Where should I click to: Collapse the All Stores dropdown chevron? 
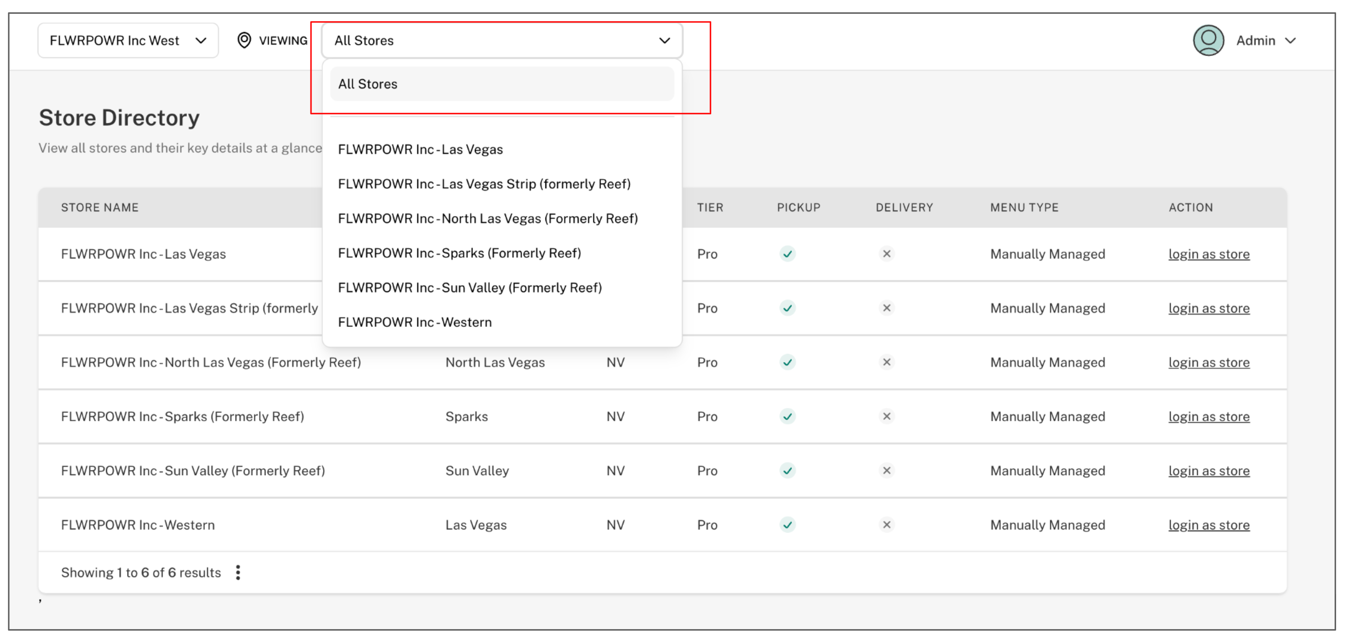(x=664, y=40)
